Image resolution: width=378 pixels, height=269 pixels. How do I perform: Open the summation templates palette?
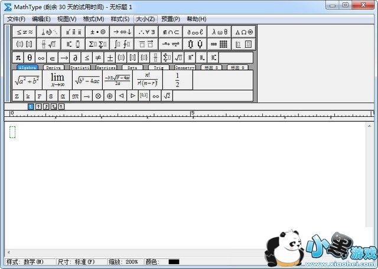[97, 44]
